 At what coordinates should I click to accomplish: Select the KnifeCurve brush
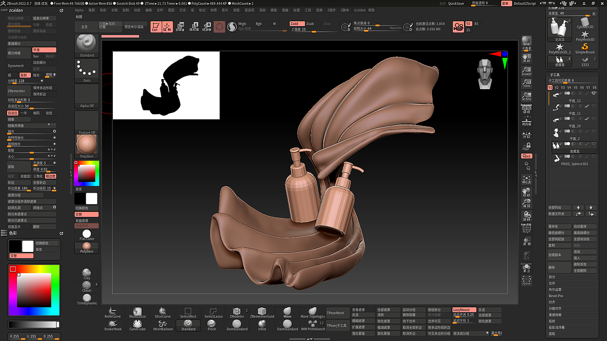(112, 313)
